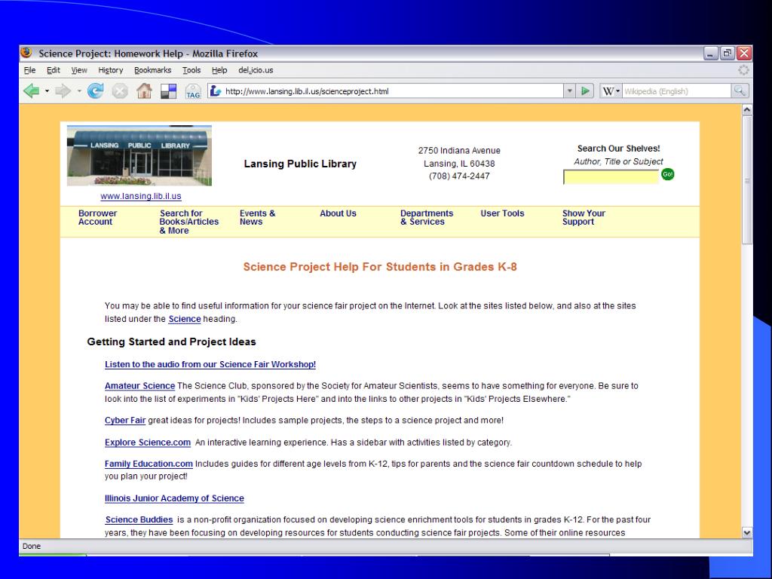Click the Stop loading icon
Image resolution: width=772 pixels, height=579 pixels.
(120, 91)
